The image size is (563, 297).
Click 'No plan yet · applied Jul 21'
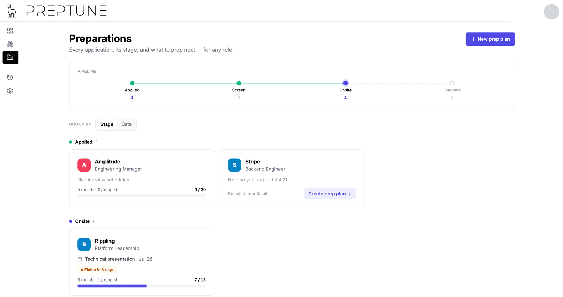[x=258, y=180]
